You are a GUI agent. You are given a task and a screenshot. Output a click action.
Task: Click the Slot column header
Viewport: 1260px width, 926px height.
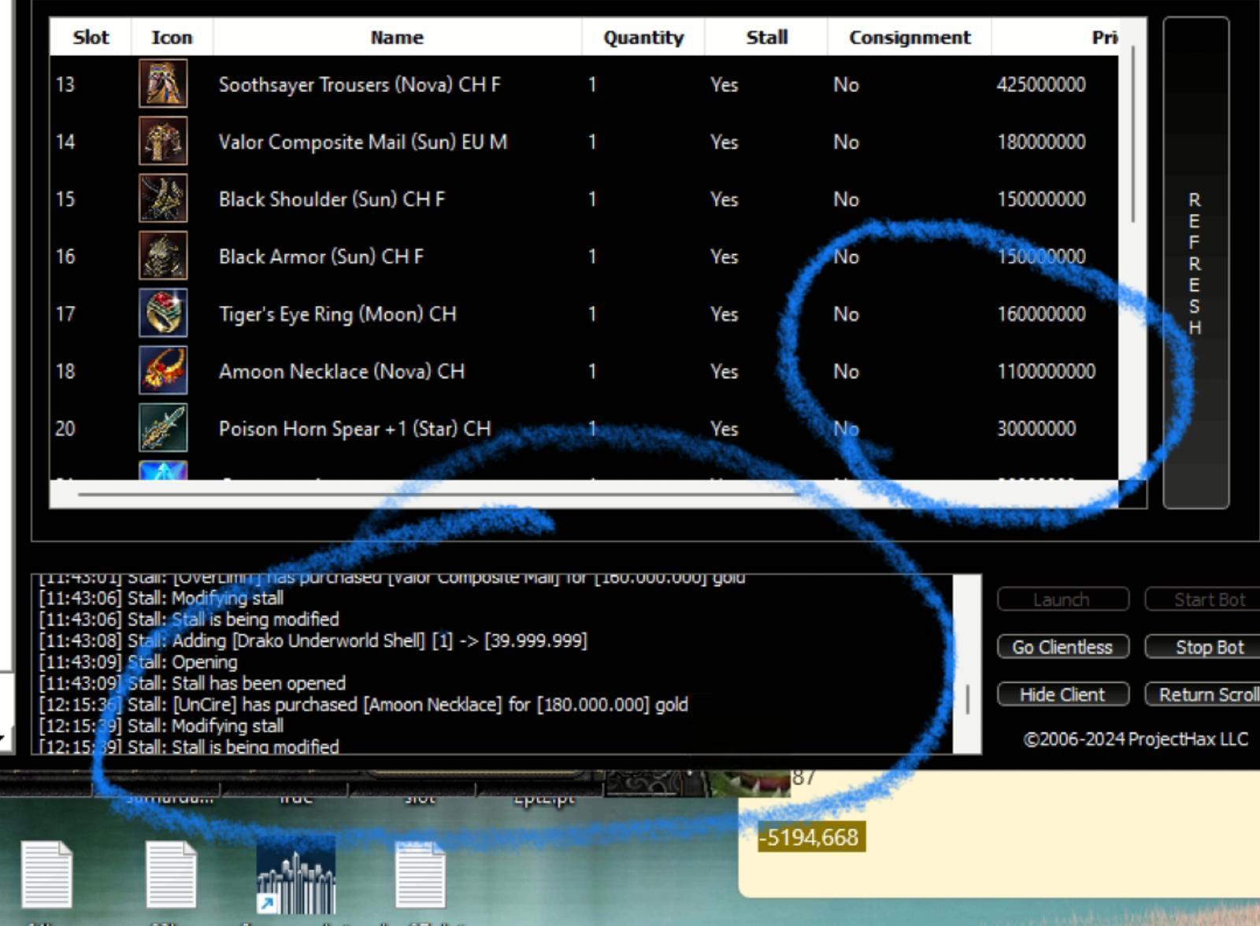(91, 37)
